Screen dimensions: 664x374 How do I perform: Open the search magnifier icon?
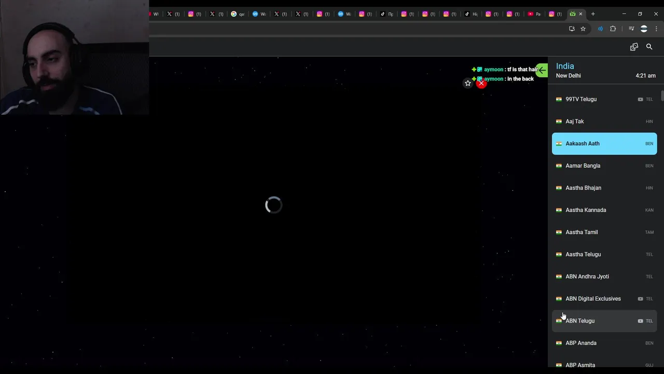click(x=649, y=47)
